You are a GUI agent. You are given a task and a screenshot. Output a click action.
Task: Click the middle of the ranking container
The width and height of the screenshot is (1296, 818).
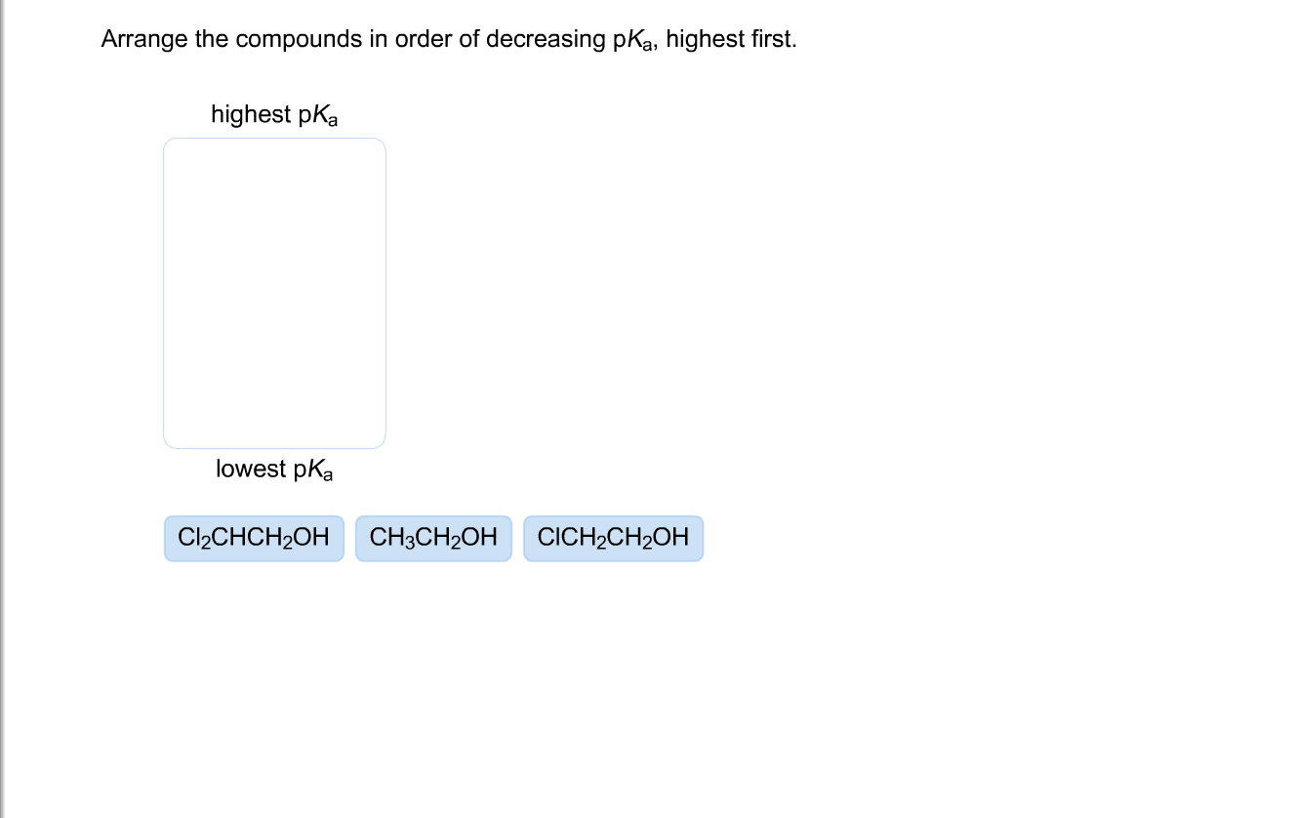tap(274, 293)
